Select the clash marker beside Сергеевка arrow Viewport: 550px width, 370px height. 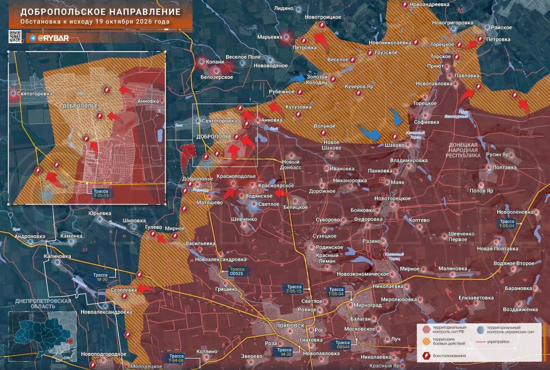click(x=124, y=296)
